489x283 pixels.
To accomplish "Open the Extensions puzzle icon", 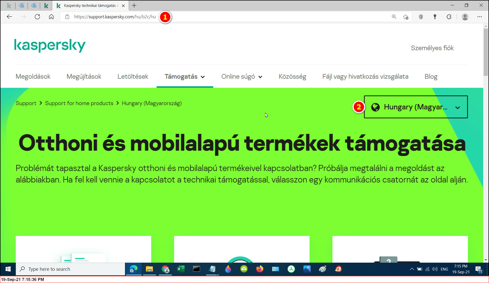I will point(449,17).
